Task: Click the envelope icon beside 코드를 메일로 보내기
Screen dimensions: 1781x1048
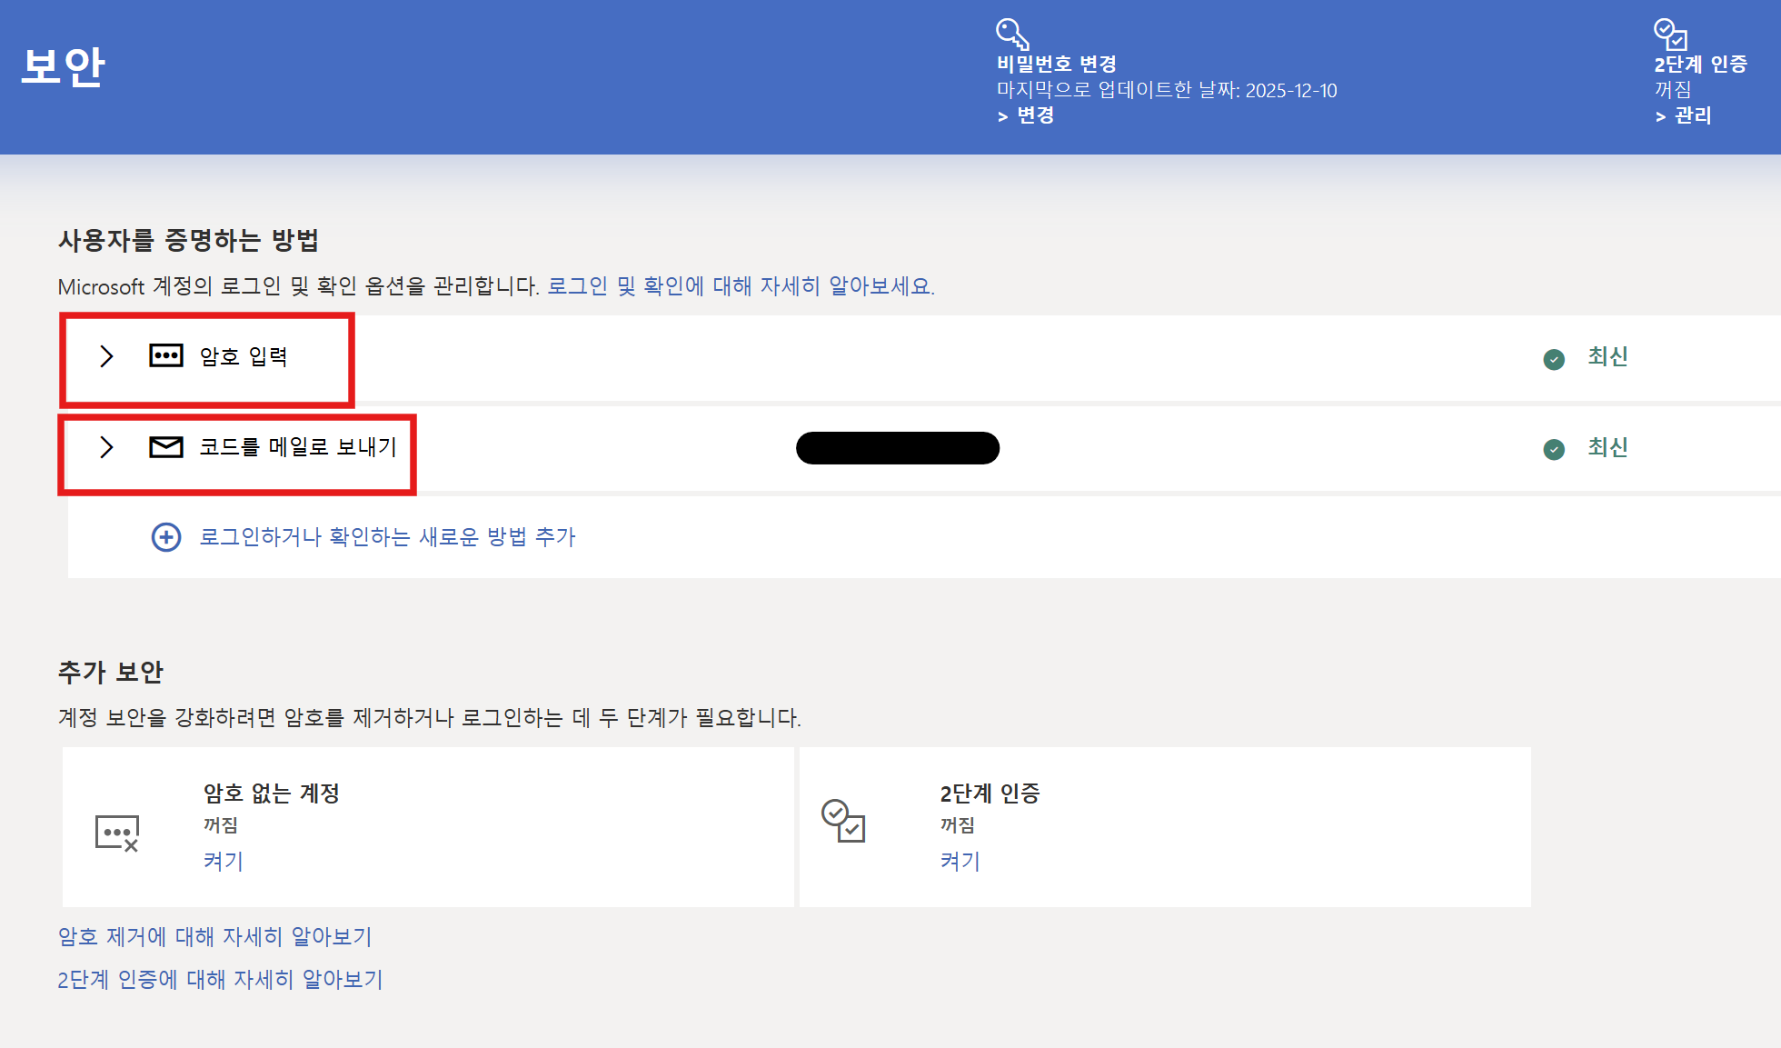Action: coord(166,446)
